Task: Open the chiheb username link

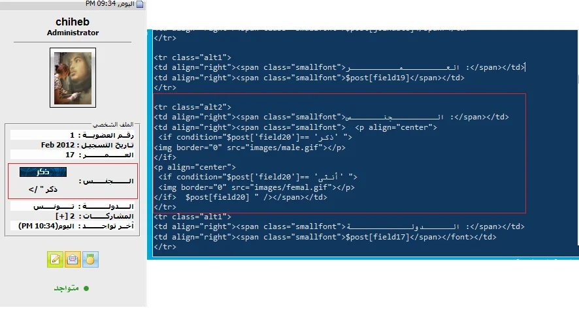Action: [73, 22]
